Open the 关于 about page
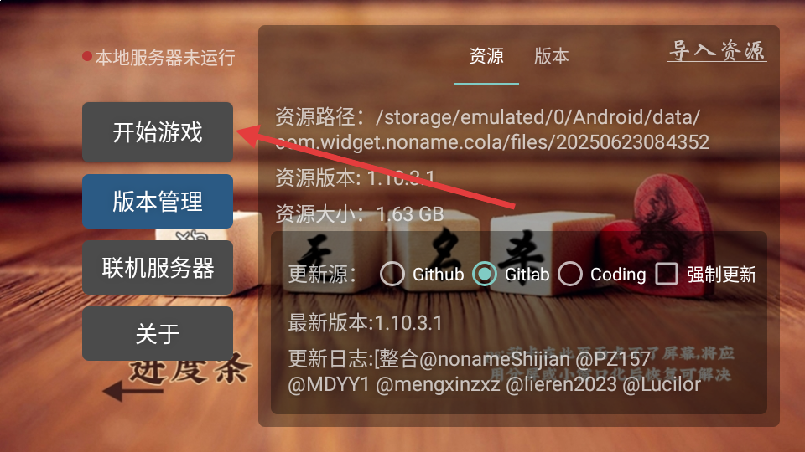This screenshot has height=452, width=805. (x=158, y=334)
